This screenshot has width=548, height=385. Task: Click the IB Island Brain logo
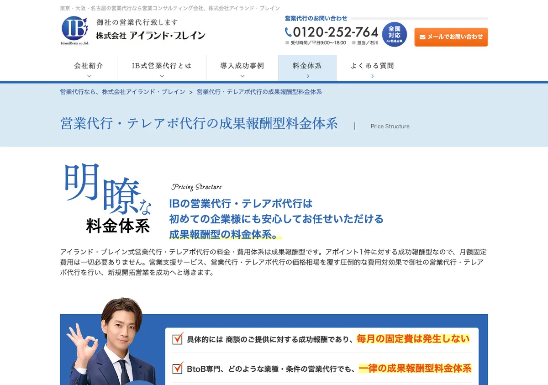[x=75, y=31]
